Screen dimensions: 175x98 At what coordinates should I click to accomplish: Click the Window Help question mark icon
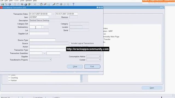[x=73, y=4]
